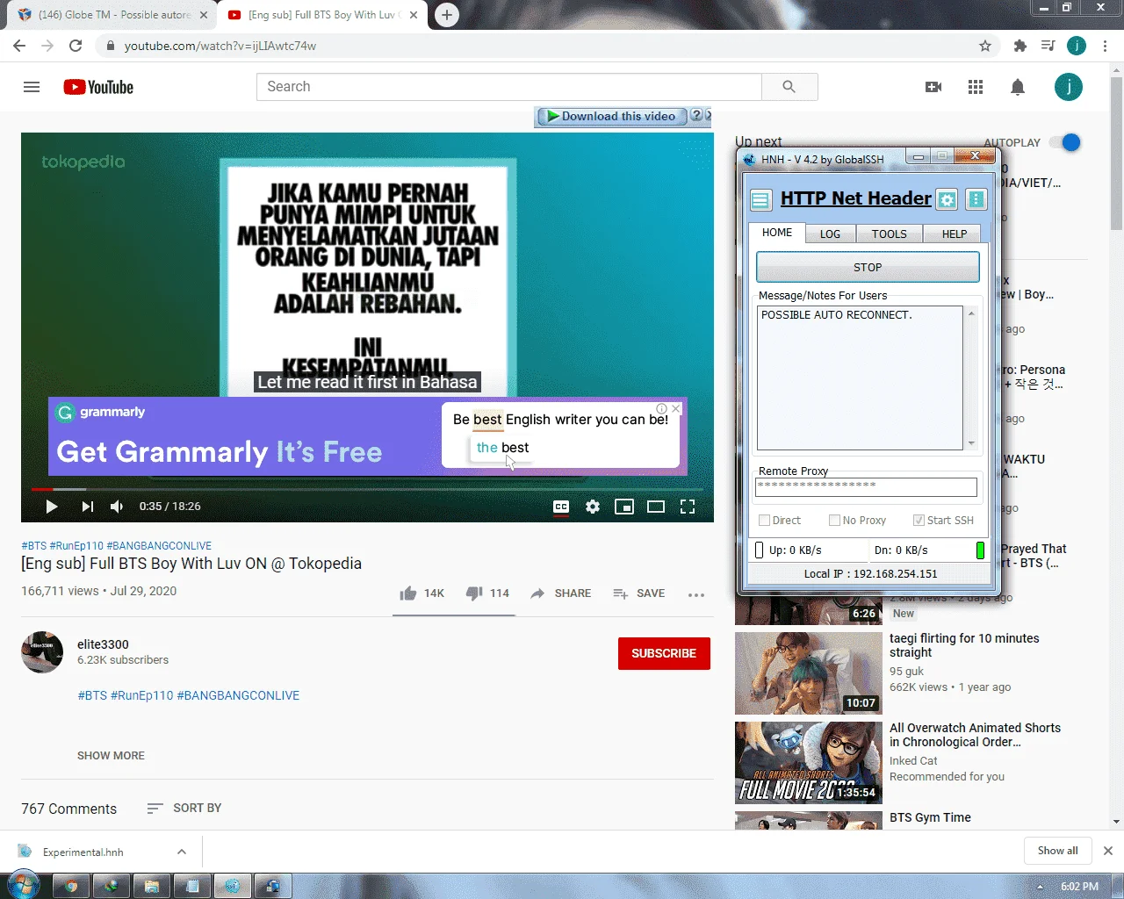Viewport: 1124px width, 899px height.
Task: Switch to theater mode
Action: click(656, 507)
